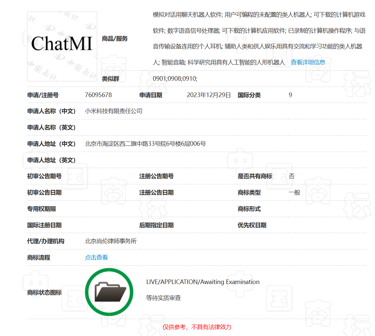Click the international class value 9
The image size is (375, 336).
pyautogui.click(x=290, y=95)
